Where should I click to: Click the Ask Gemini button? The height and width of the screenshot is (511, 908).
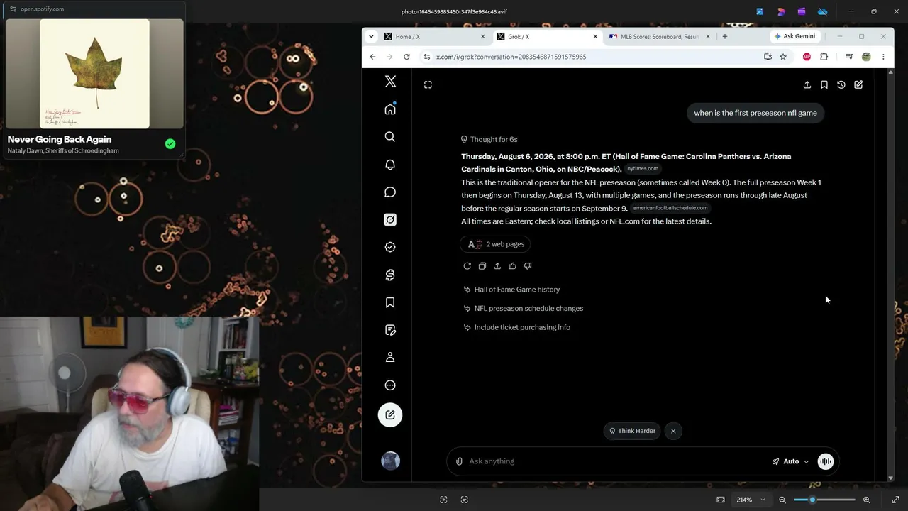794,36
